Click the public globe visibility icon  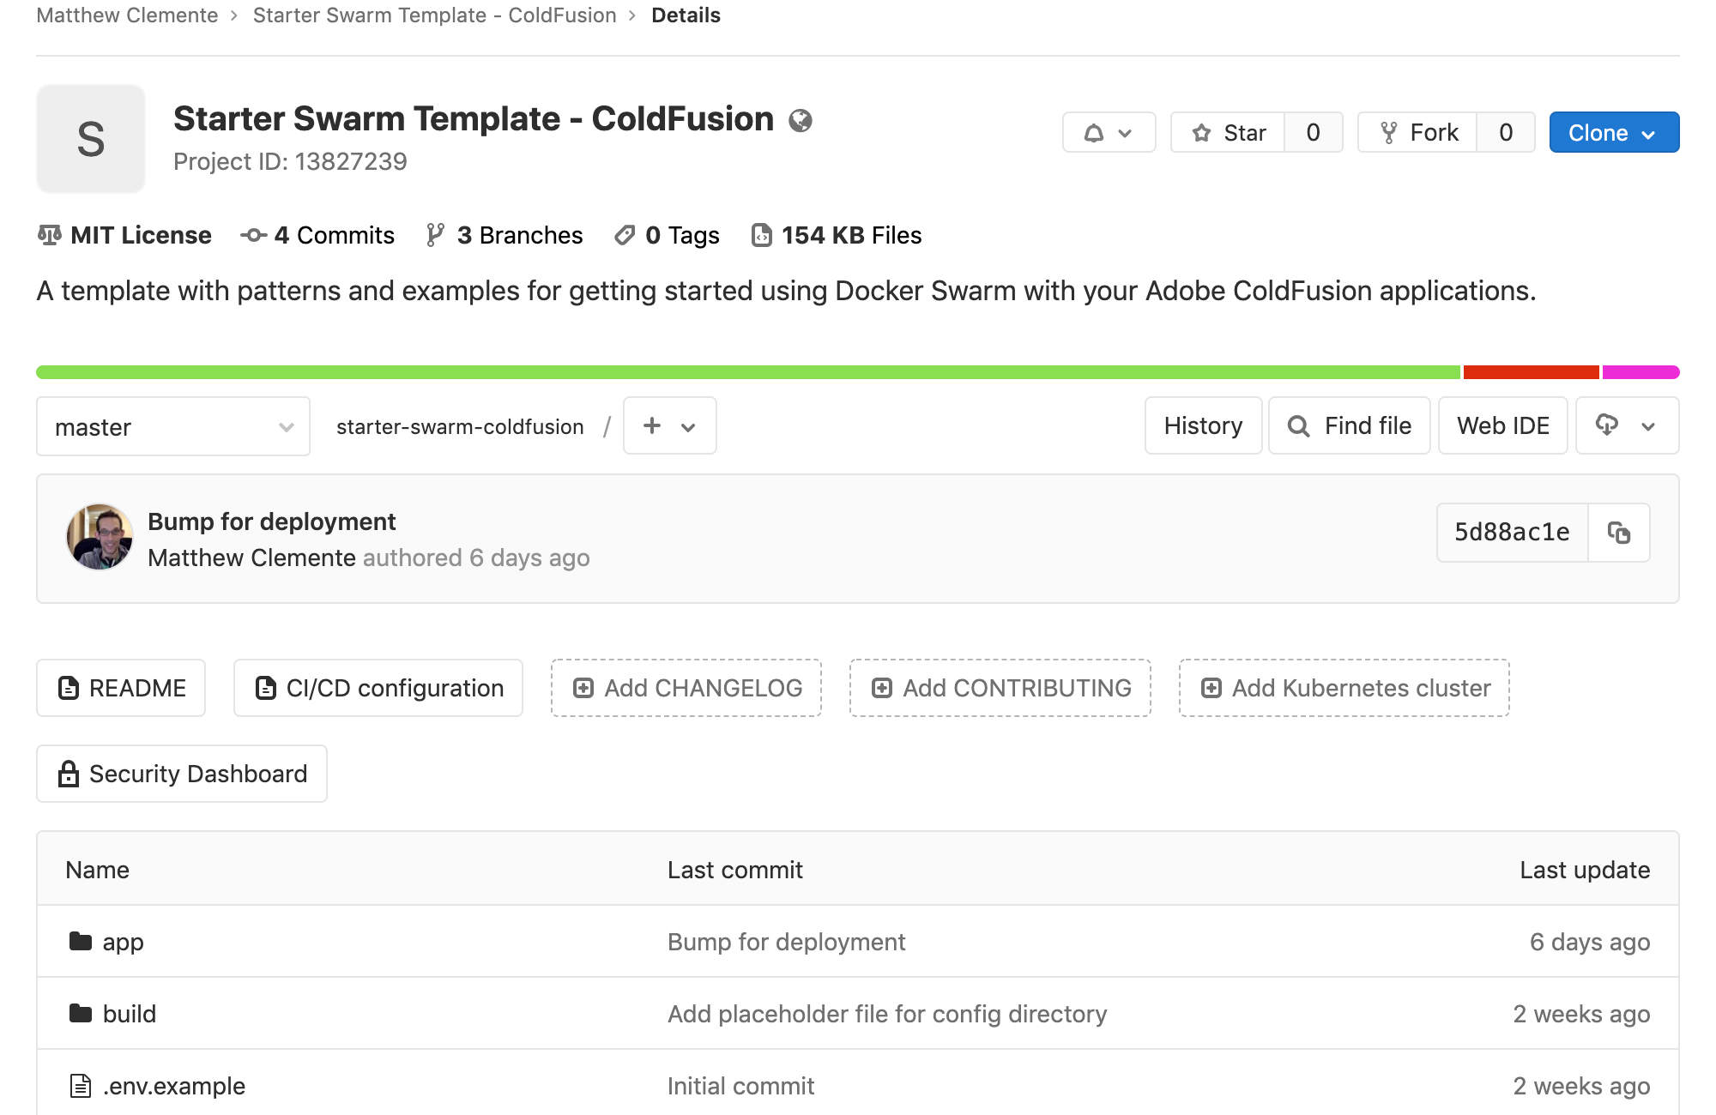point(801,121)
